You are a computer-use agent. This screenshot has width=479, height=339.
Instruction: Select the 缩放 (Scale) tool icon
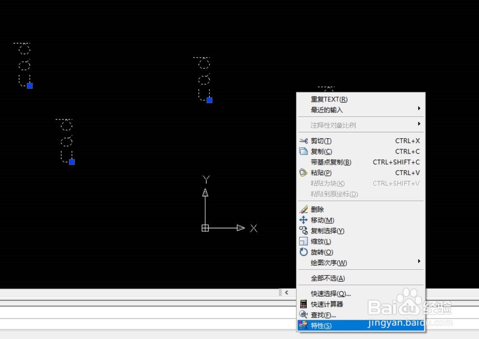[x=304, y=241]
